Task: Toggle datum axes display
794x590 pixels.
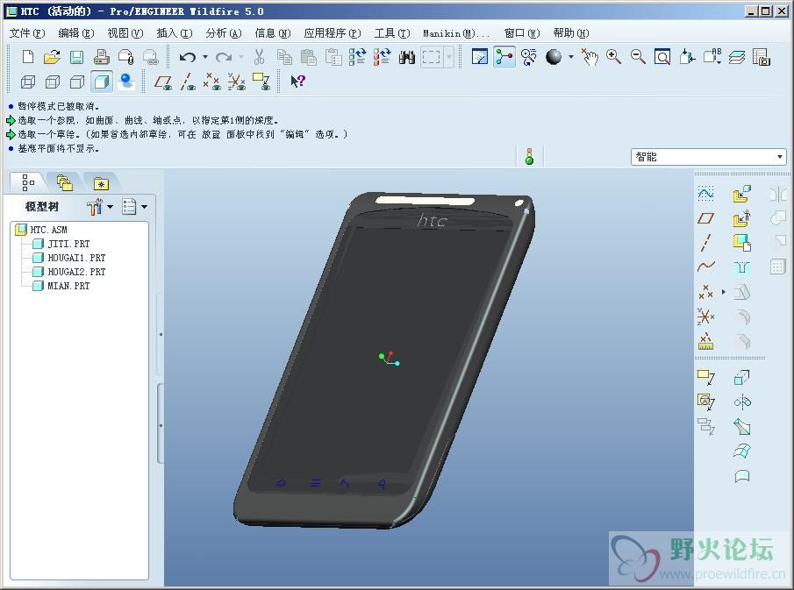Action: pos(188,82)
